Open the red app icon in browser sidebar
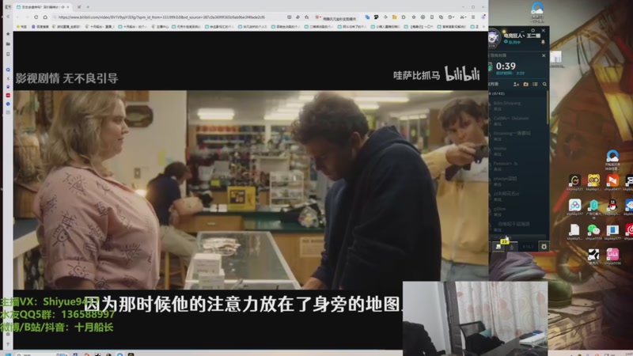 point(8,95)
